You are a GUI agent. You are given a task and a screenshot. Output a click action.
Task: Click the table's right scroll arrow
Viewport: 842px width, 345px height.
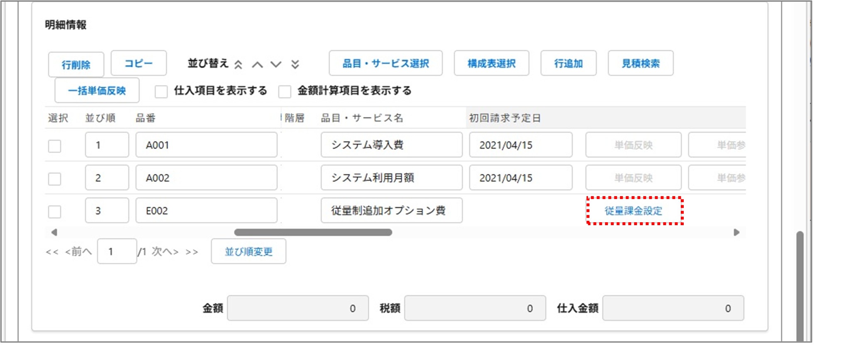point(736,232)
